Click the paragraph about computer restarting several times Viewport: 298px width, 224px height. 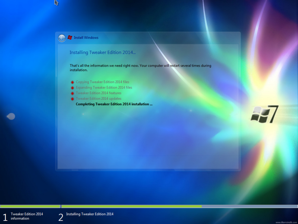coord(140,68)
